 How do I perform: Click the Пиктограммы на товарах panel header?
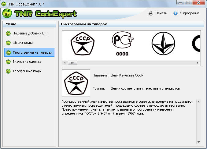131,24
